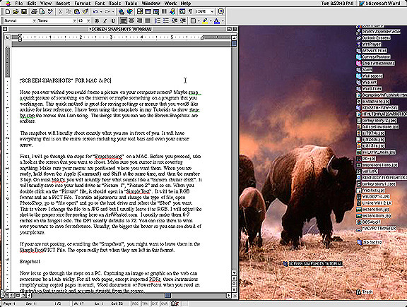Toggle bold formatting

(97, 20)
